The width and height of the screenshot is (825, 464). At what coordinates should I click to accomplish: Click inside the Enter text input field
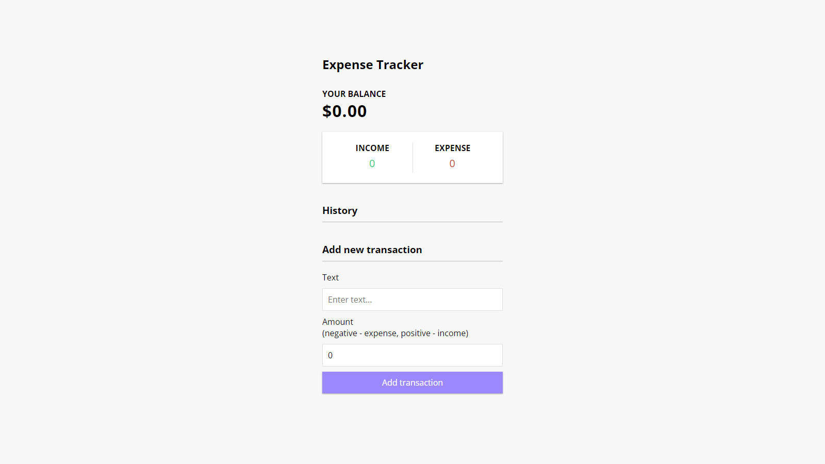[412, 300]
